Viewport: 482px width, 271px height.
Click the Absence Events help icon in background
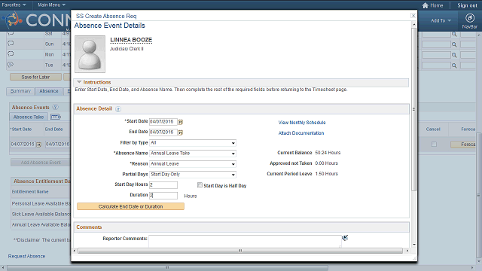click(55, 107)
